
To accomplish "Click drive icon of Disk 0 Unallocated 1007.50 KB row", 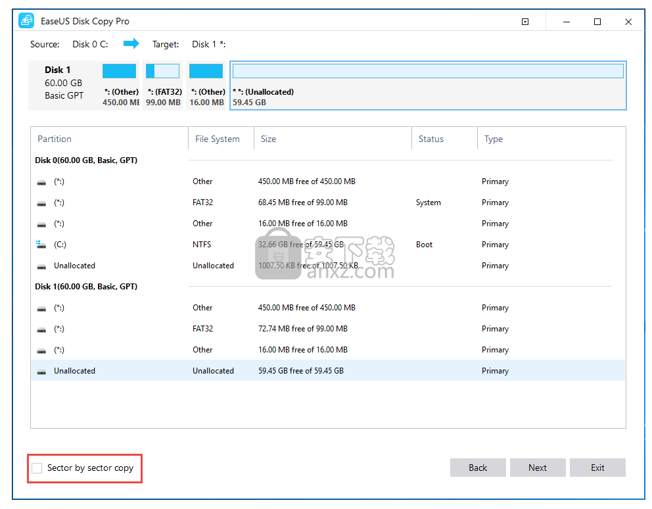I will coord(41,266).
